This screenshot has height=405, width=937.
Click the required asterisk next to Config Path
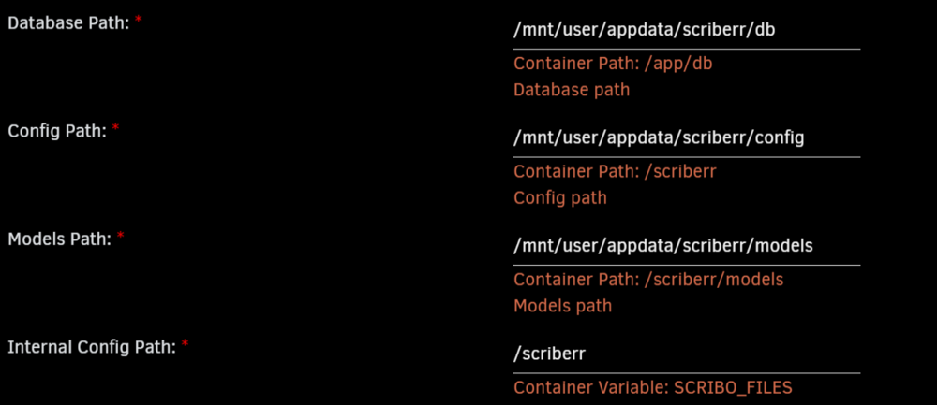click(116, 128)
